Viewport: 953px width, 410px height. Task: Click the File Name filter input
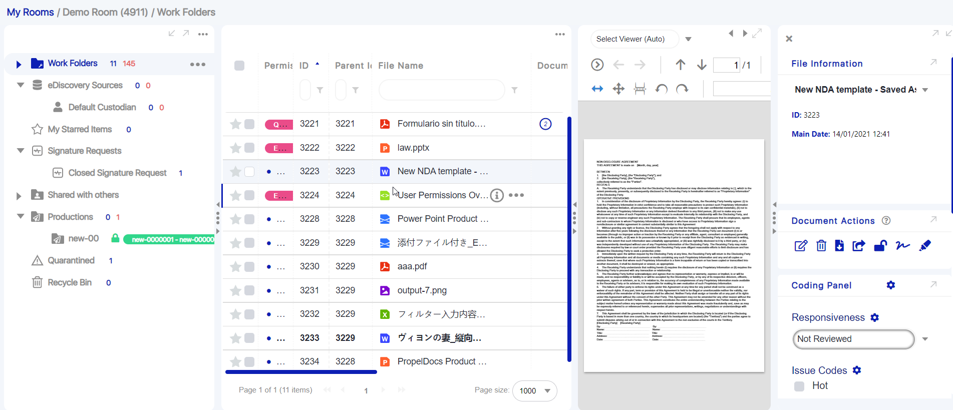point(442,90)
